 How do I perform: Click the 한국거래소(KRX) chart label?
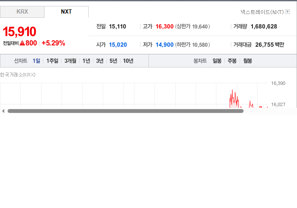(18, 75)
